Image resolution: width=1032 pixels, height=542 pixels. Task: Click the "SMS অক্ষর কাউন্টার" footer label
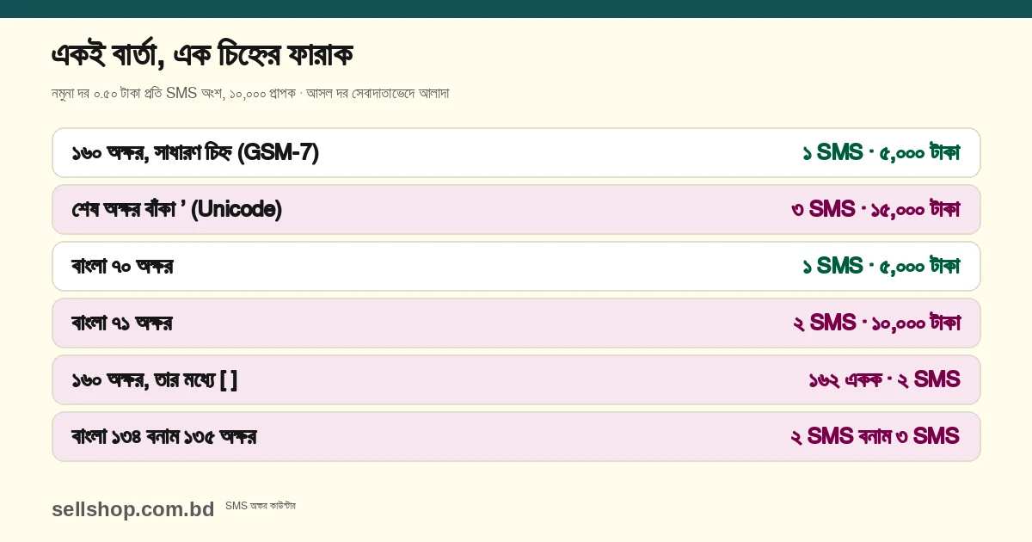261,506
